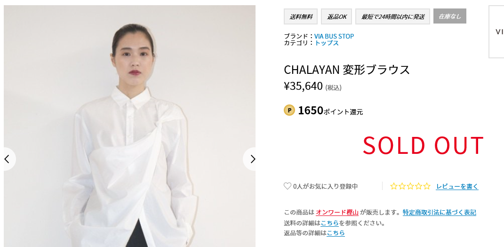Click the 送料無料 badge
This screenshot has width=504, height=247.
click(x=301, y=16)
